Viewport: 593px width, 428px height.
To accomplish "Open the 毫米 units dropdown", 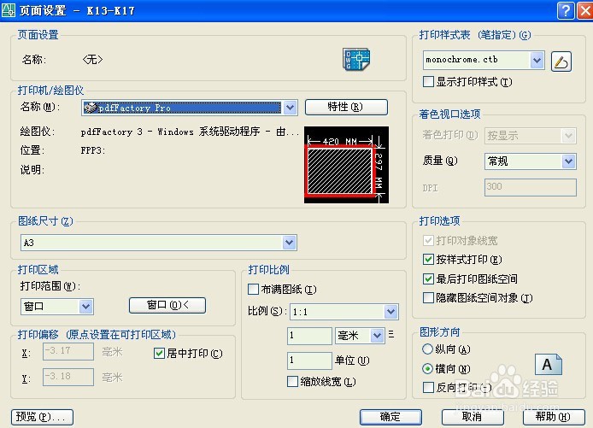I will [377, 336].
